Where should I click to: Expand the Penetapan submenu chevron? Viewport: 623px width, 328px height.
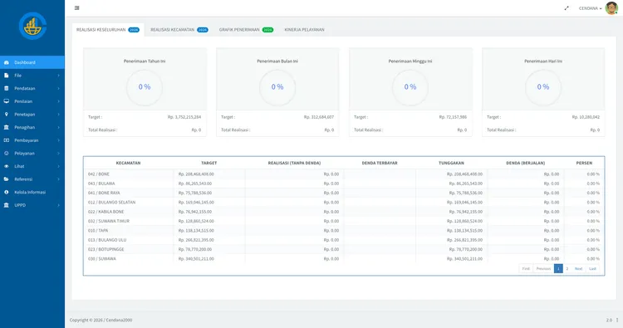pyautogui.click(x=58, y=115)
